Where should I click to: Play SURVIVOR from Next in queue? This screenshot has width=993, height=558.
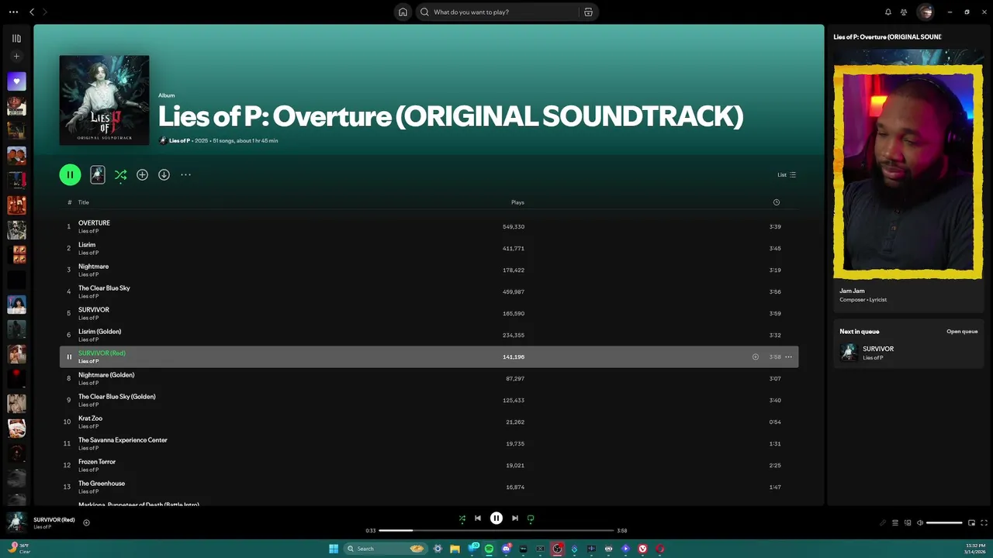tap(908, 353)
